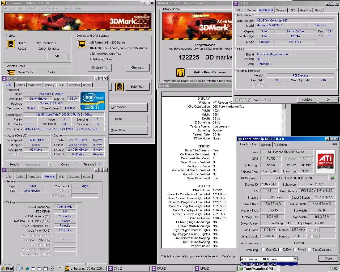The height and width of the screenshot is (272, 340).
Task: Click the ATI Radeon logo in GPU-Z
Action: click(x=325, y=161)
